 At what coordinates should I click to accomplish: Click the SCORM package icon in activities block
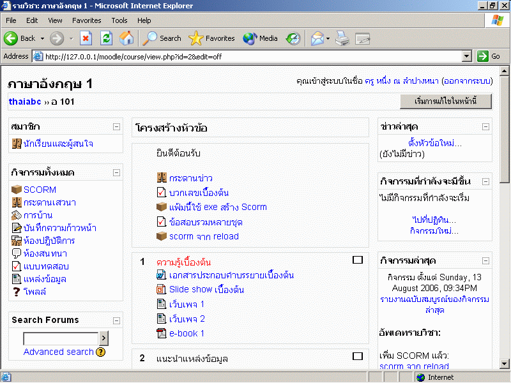tap(17, 190)
